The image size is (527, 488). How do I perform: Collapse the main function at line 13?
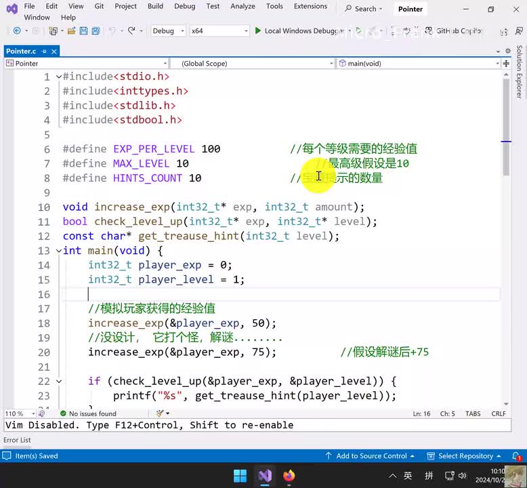pyautogui.click(x=59, y=251)
